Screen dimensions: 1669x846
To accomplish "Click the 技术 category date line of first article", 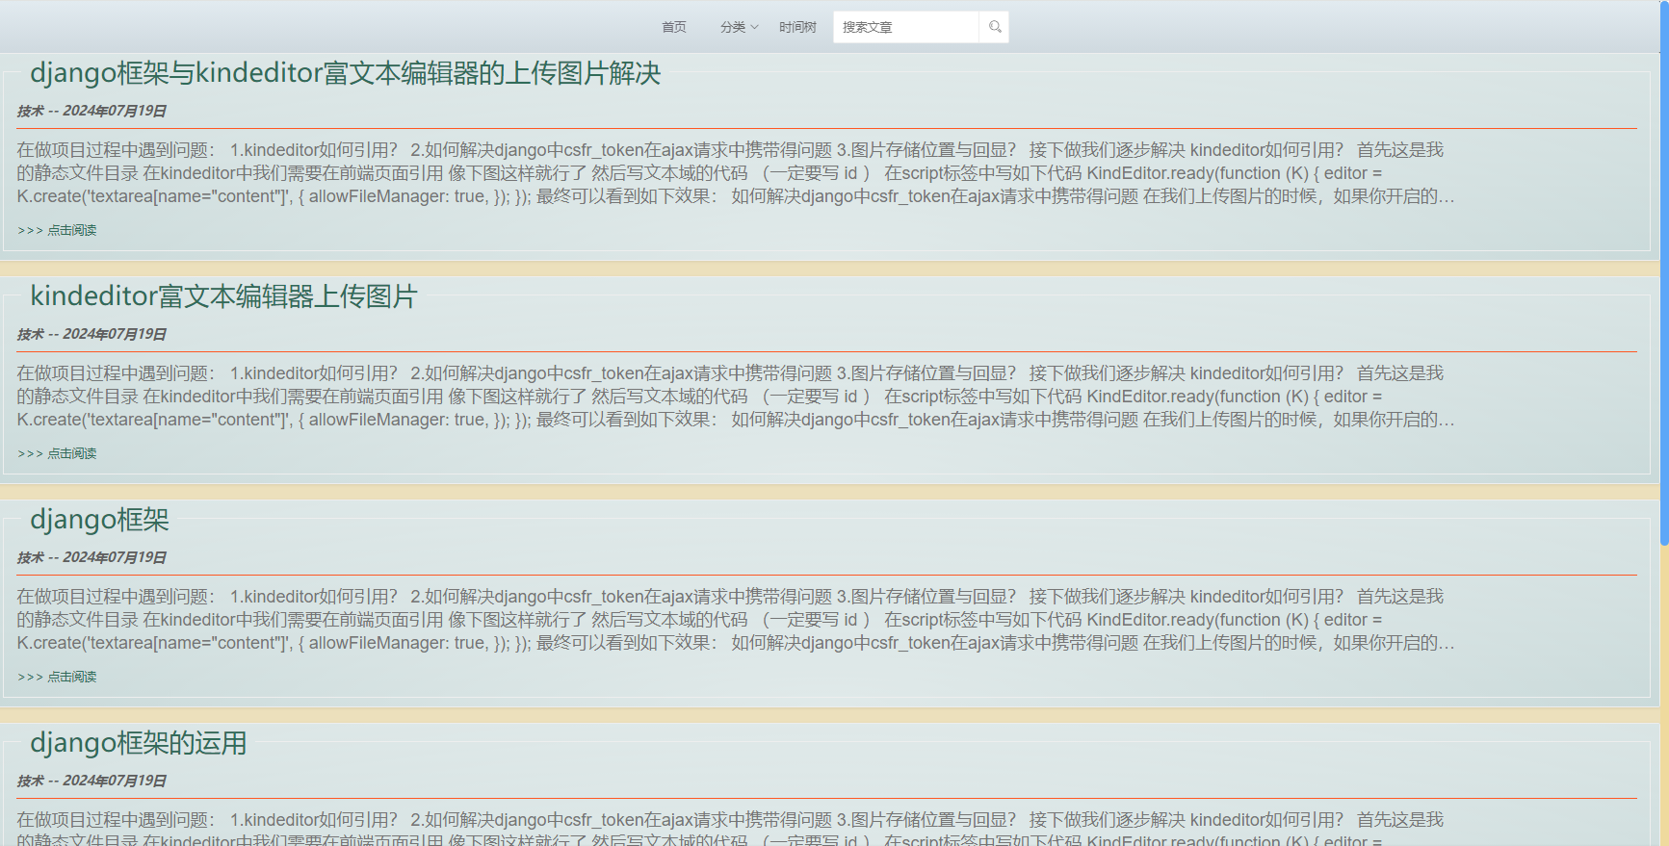I will point(91,111).
